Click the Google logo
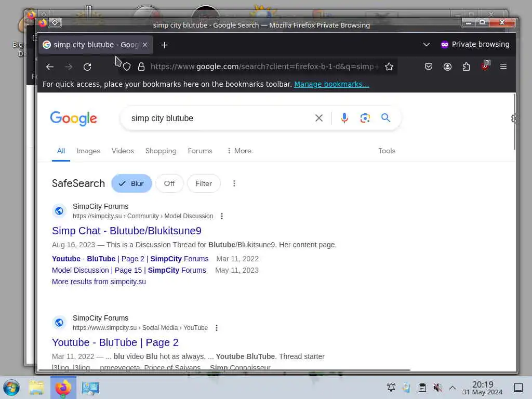 click(x=74, y=118)
